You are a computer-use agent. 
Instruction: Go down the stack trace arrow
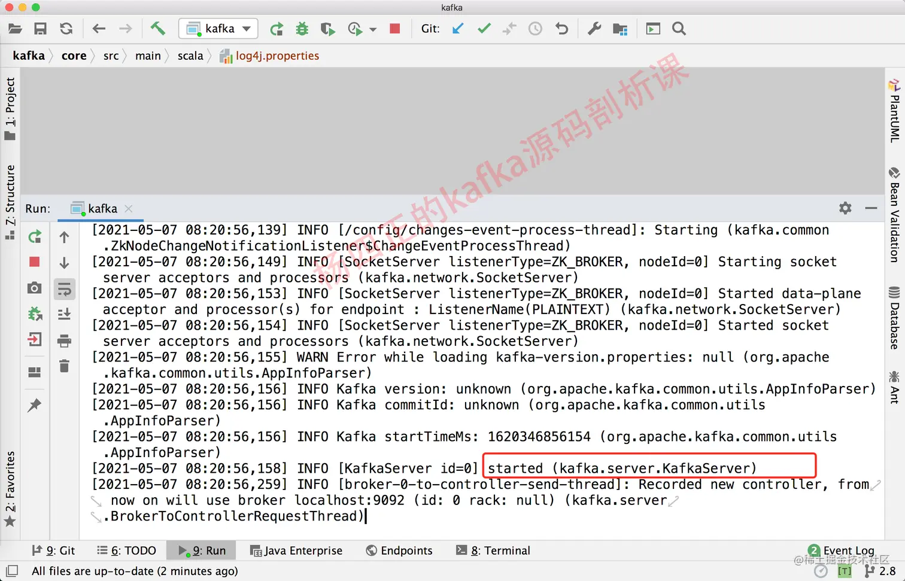click(x=65, y=263)
